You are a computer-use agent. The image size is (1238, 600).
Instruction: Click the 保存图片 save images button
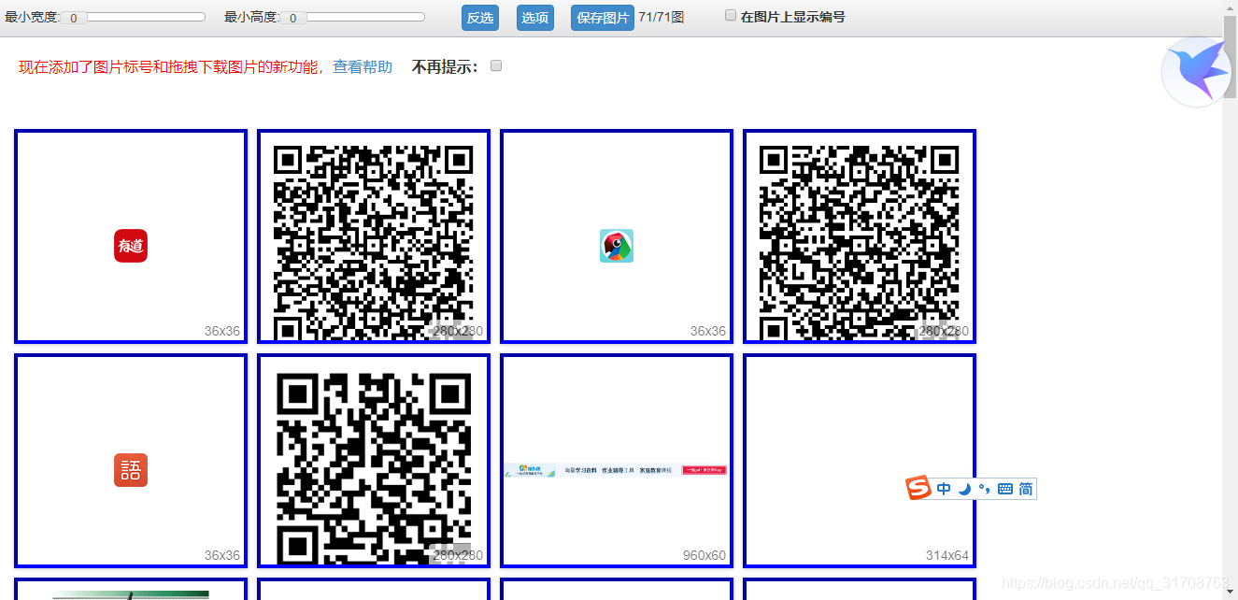tap(603, 18)
